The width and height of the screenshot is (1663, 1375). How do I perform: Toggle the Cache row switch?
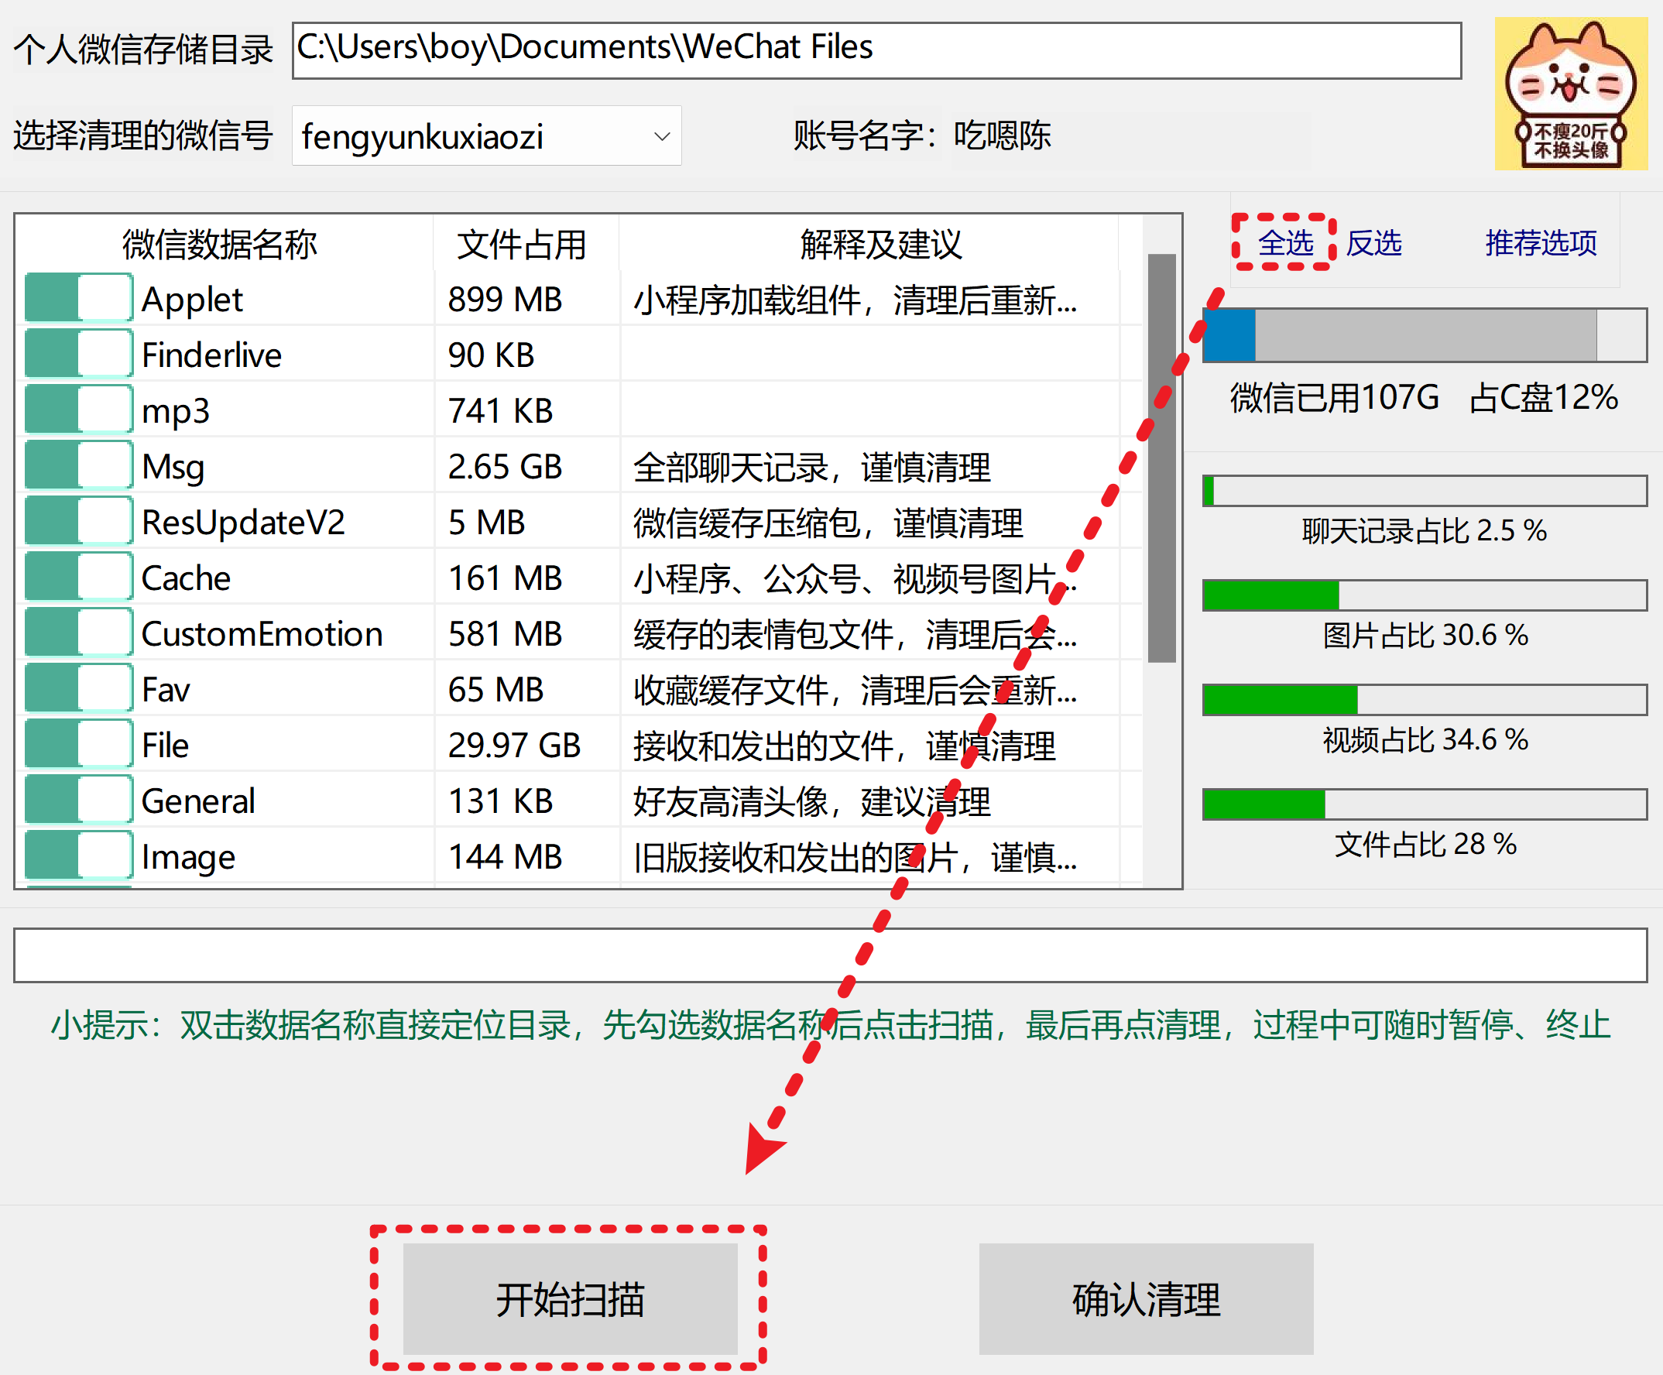(78, 577)
